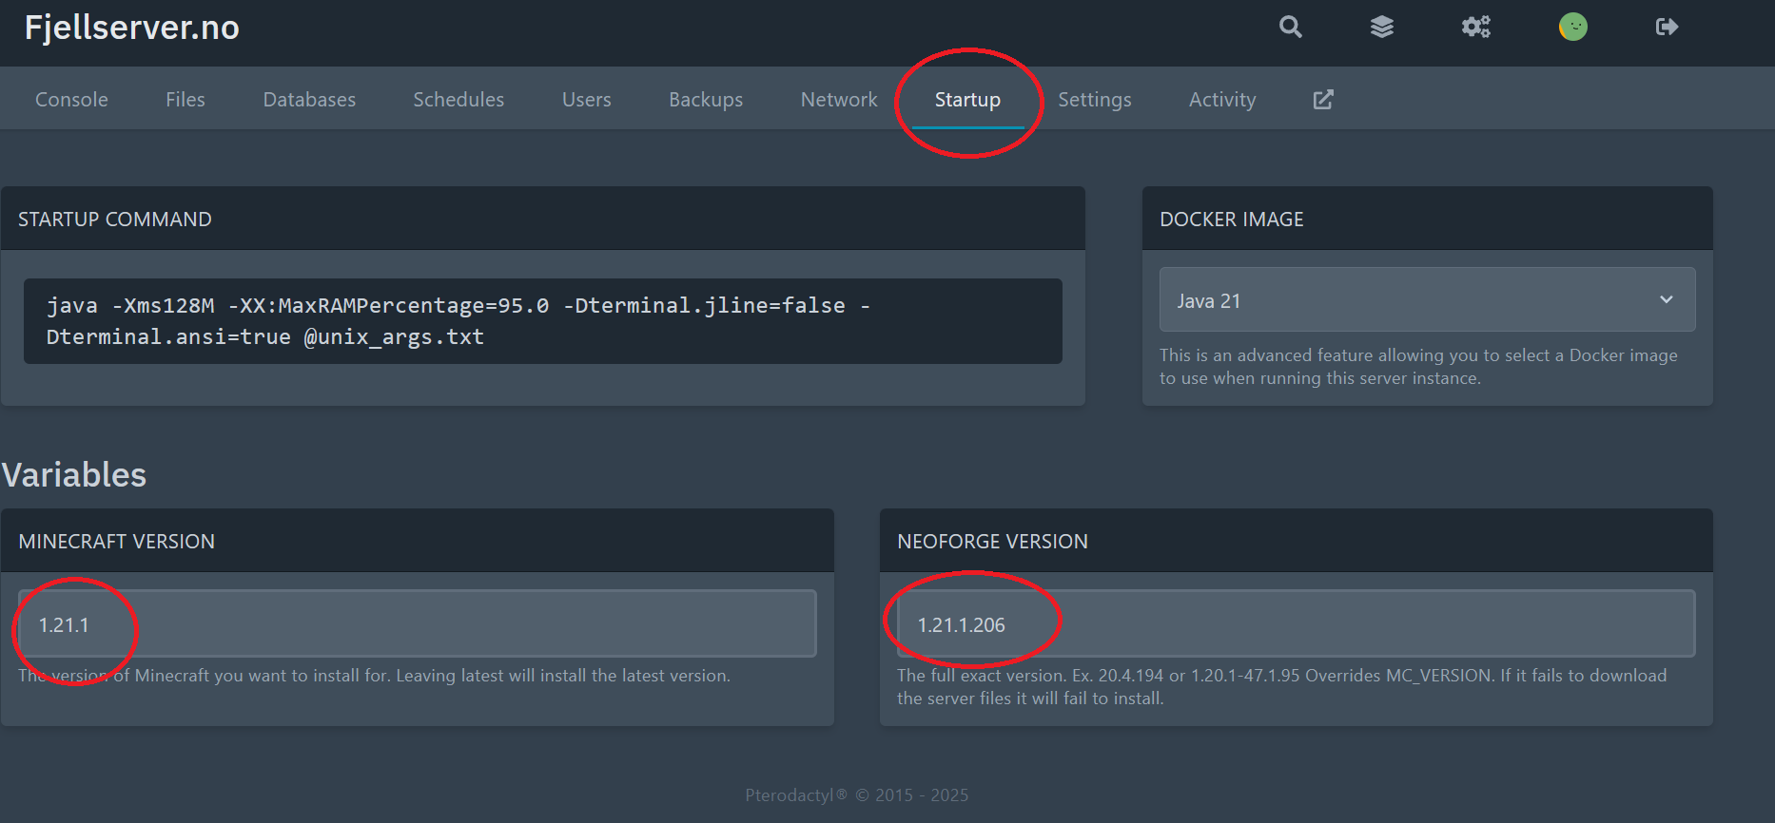The image size is (1775, 823).
Task: Click the MINECRAFT VERSION heading
Action: click(x=117, y=542)
